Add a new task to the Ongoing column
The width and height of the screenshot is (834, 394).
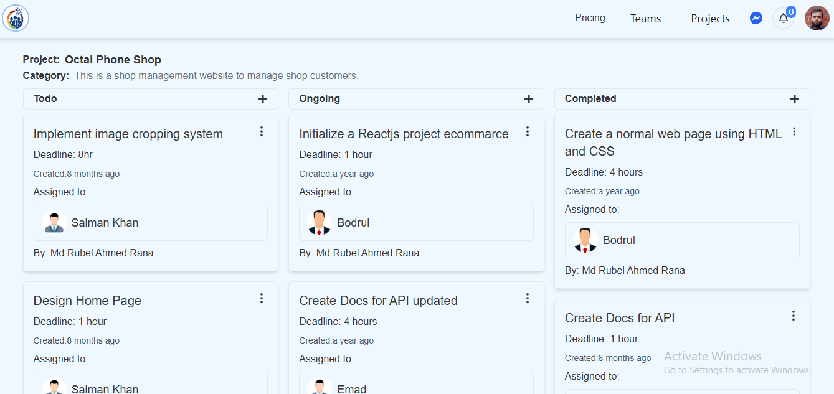point(529,99)
